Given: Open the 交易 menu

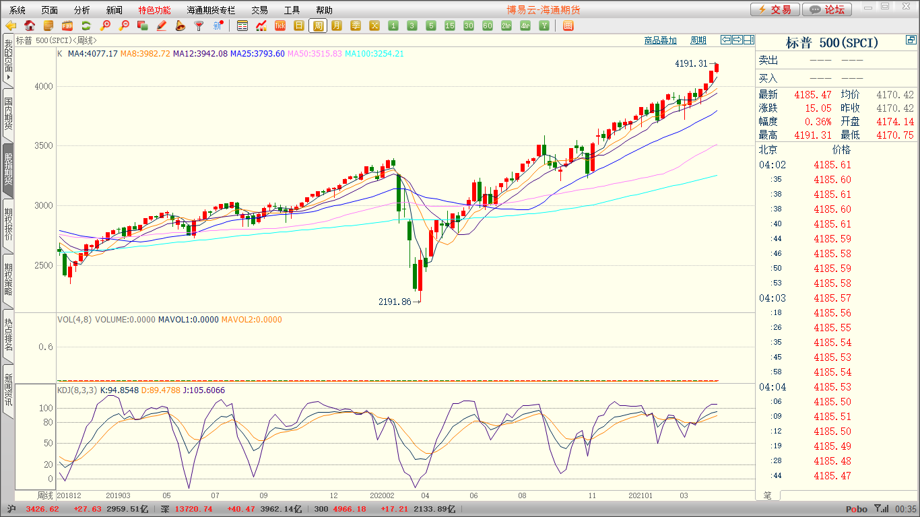Looking at the screenshot, I should click(260, 10).
